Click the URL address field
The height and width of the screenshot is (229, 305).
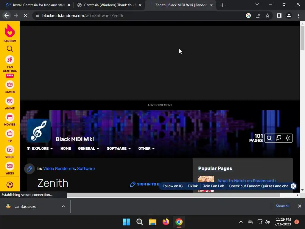tap(139, 16)
